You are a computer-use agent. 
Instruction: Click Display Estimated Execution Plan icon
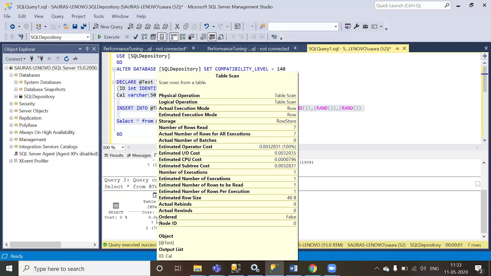[144, 37]
